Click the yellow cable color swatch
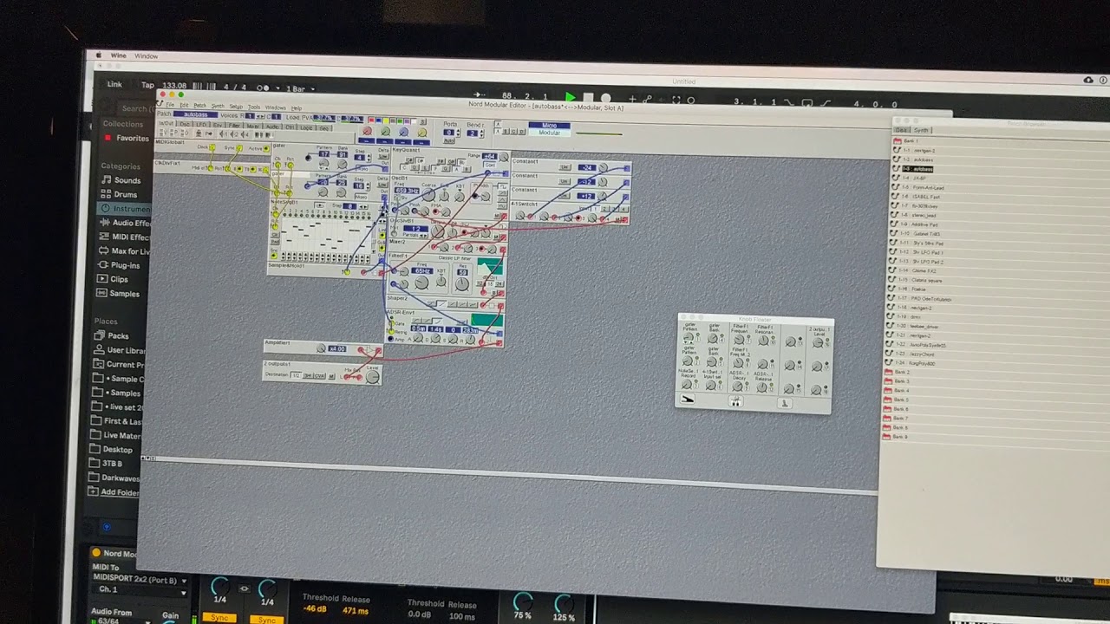This screenshot has width=1110, height=624. 386,121
